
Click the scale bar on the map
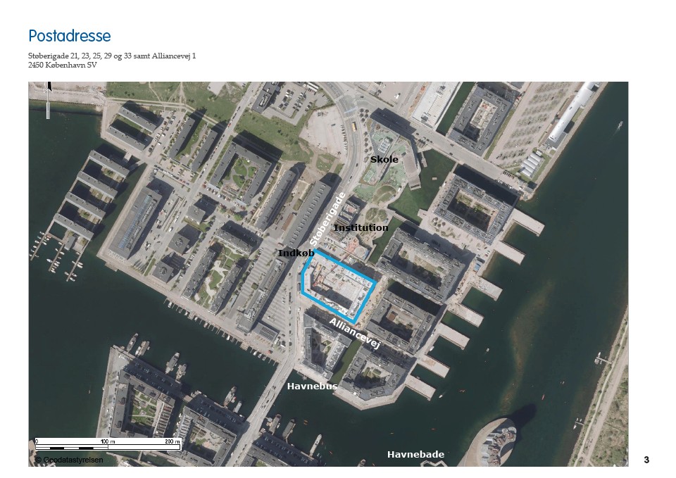(108, 446)
